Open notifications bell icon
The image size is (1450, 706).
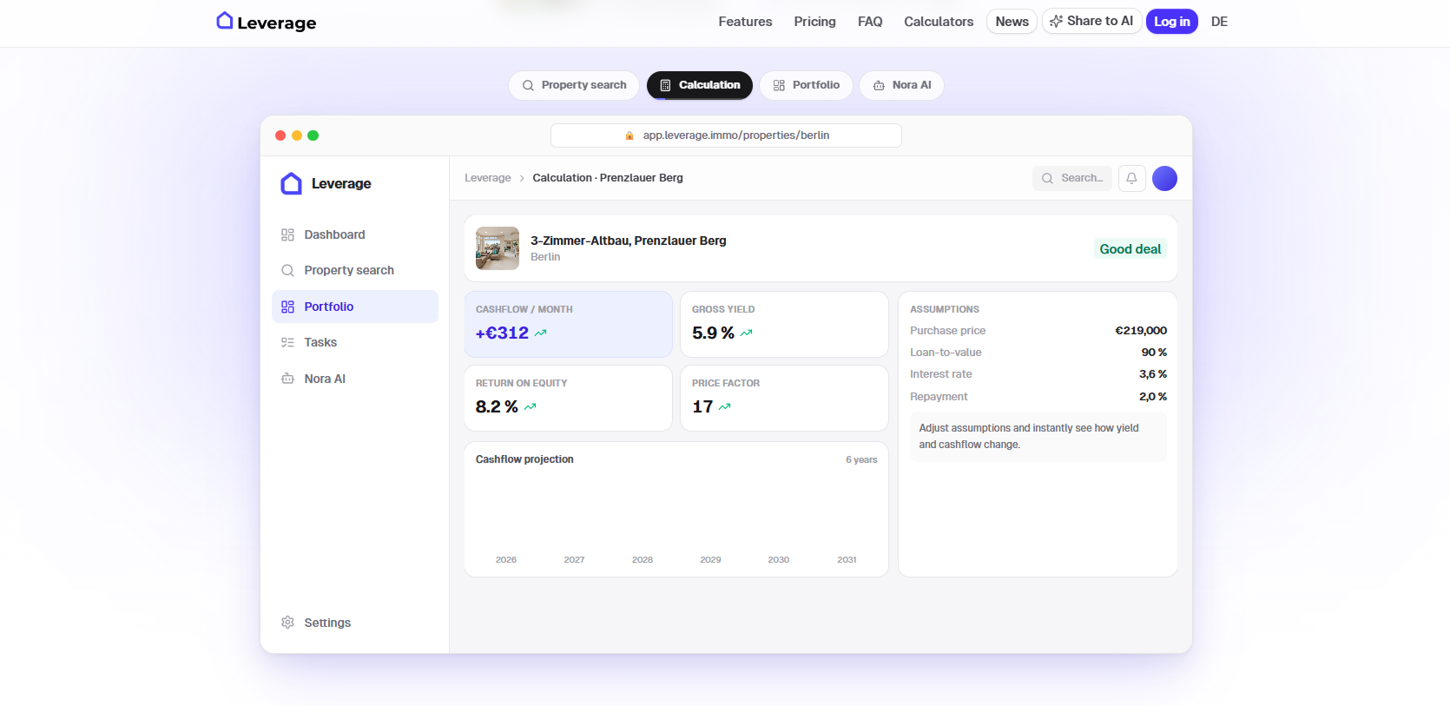[1132, 178]
